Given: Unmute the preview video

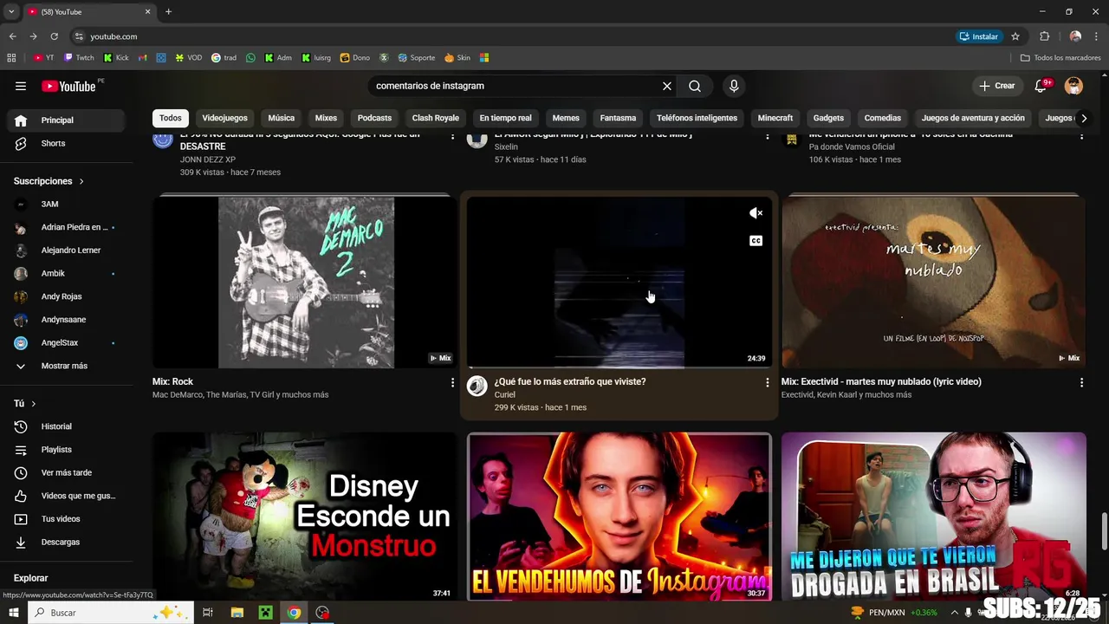Looking at the screenshot, I should click(756, 213).
